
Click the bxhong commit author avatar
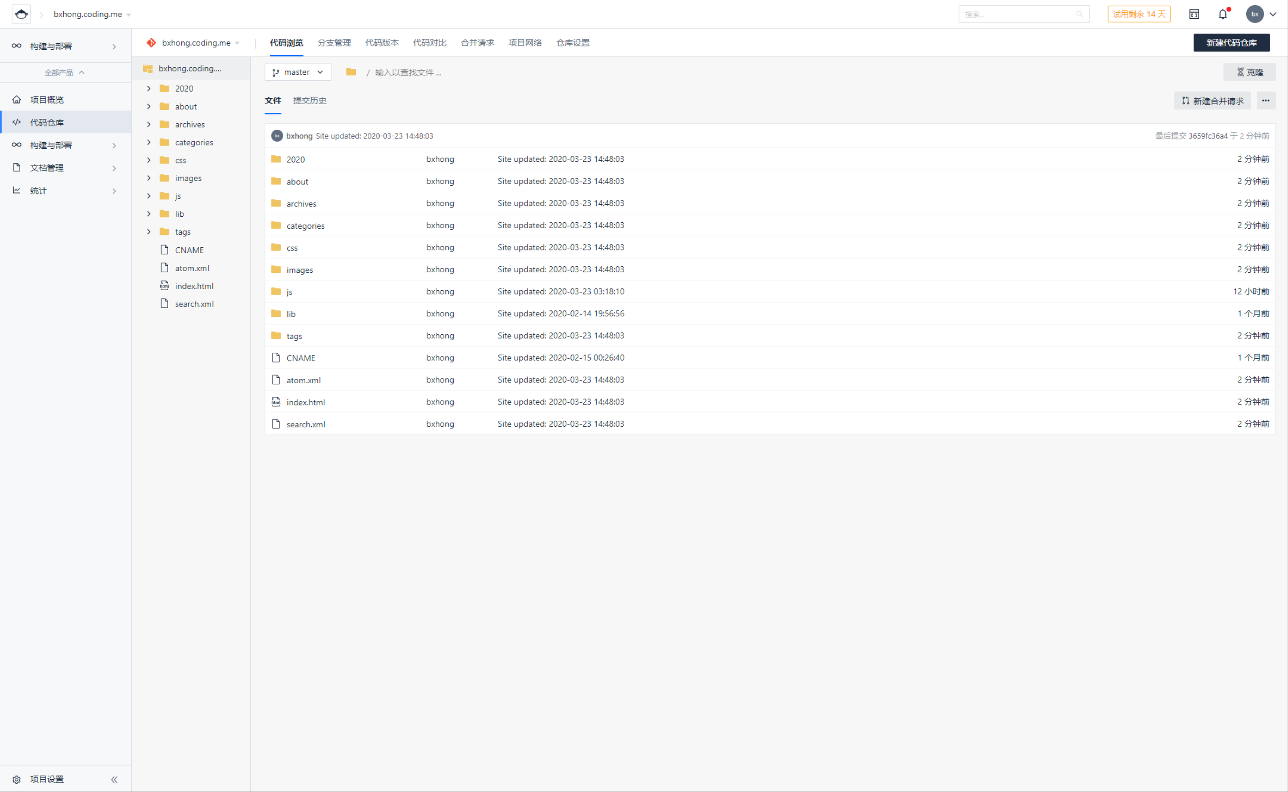click(x=277, y=136)
